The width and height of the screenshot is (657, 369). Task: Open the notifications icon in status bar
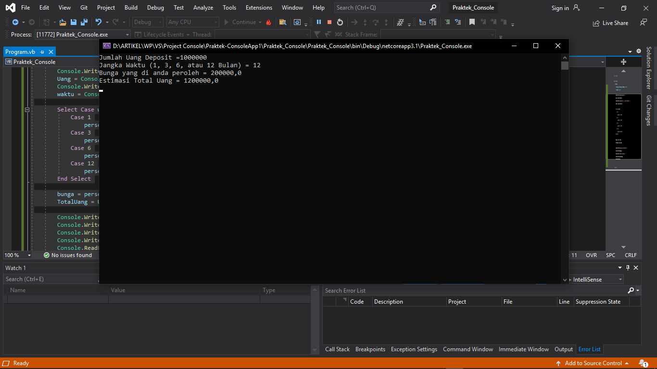point(643,363)
